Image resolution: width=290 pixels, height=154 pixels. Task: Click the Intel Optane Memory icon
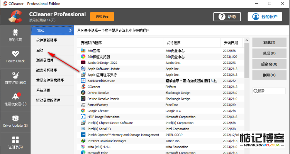[x=83, y=135]
